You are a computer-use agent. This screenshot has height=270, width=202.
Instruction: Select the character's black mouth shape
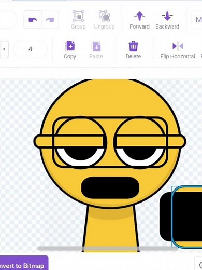click(x=110, y=187)
